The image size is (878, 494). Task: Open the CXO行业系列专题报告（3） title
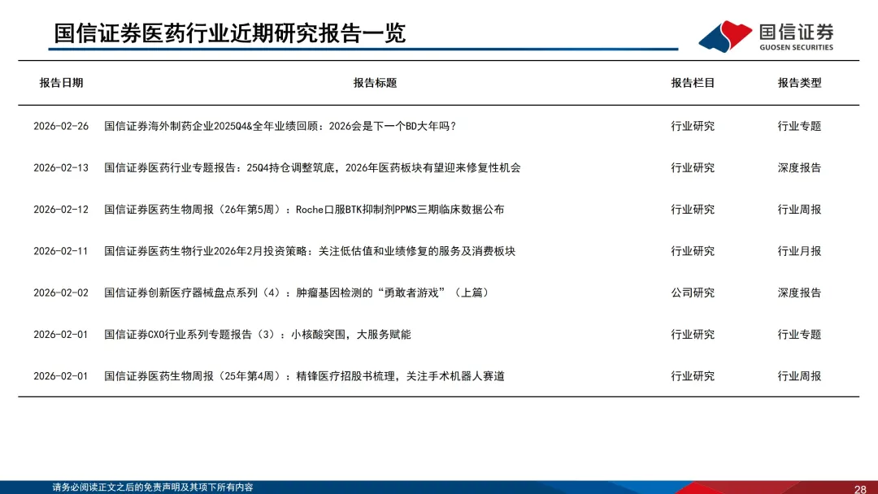coord(258,335)
